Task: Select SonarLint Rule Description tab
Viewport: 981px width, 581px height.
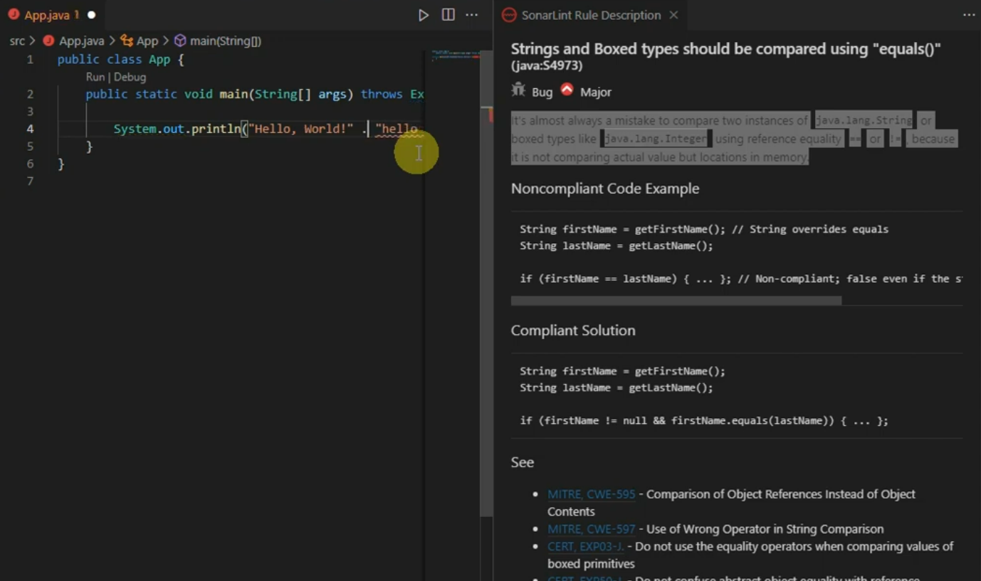Action: [591, 15]
